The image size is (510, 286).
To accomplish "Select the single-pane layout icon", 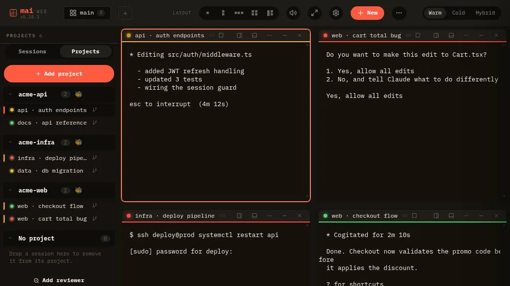I will click(207, 13).
